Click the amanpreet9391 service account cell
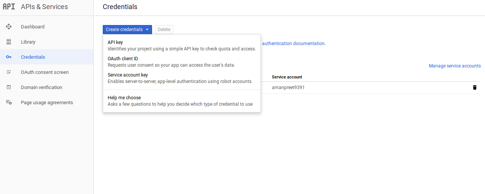The height and width of the screenshot is (194, 485). (x=288, y=88)
